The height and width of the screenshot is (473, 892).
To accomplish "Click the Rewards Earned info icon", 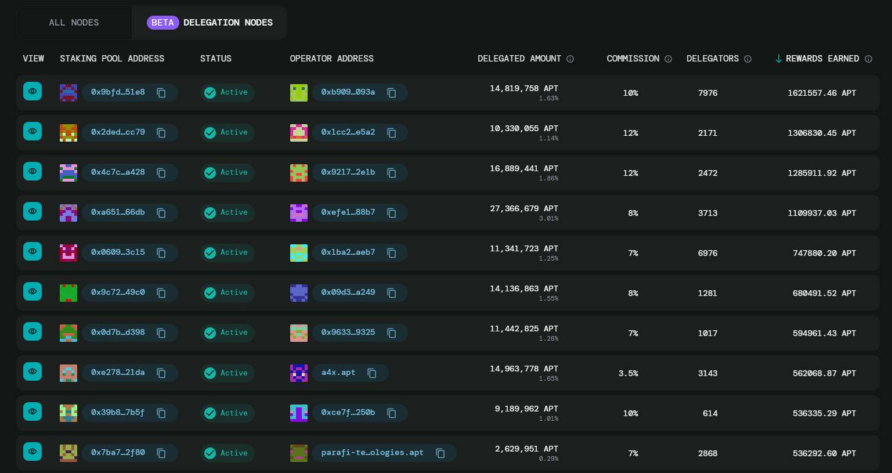I will (868, 59).
